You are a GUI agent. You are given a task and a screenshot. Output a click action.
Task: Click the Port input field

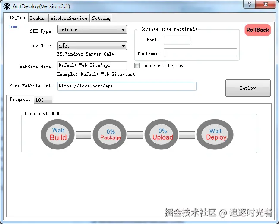[177, 40]
